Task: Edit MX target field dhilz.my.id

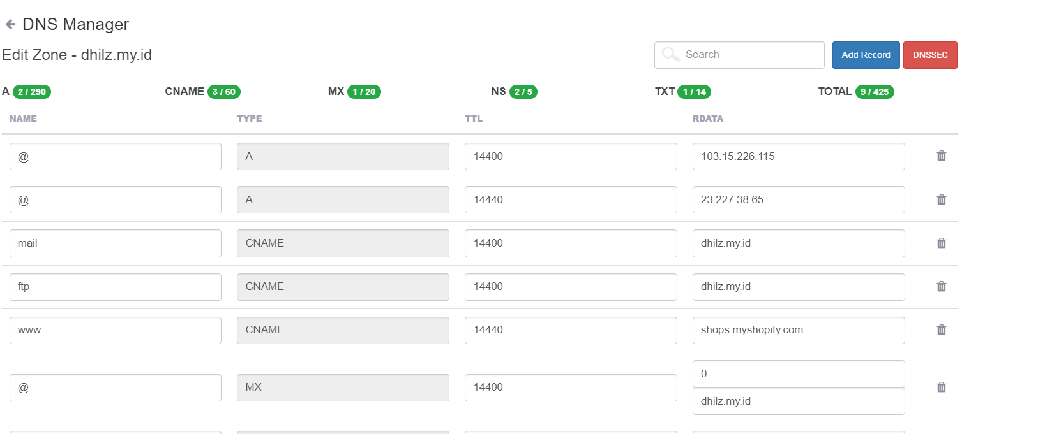Action: 799,401
